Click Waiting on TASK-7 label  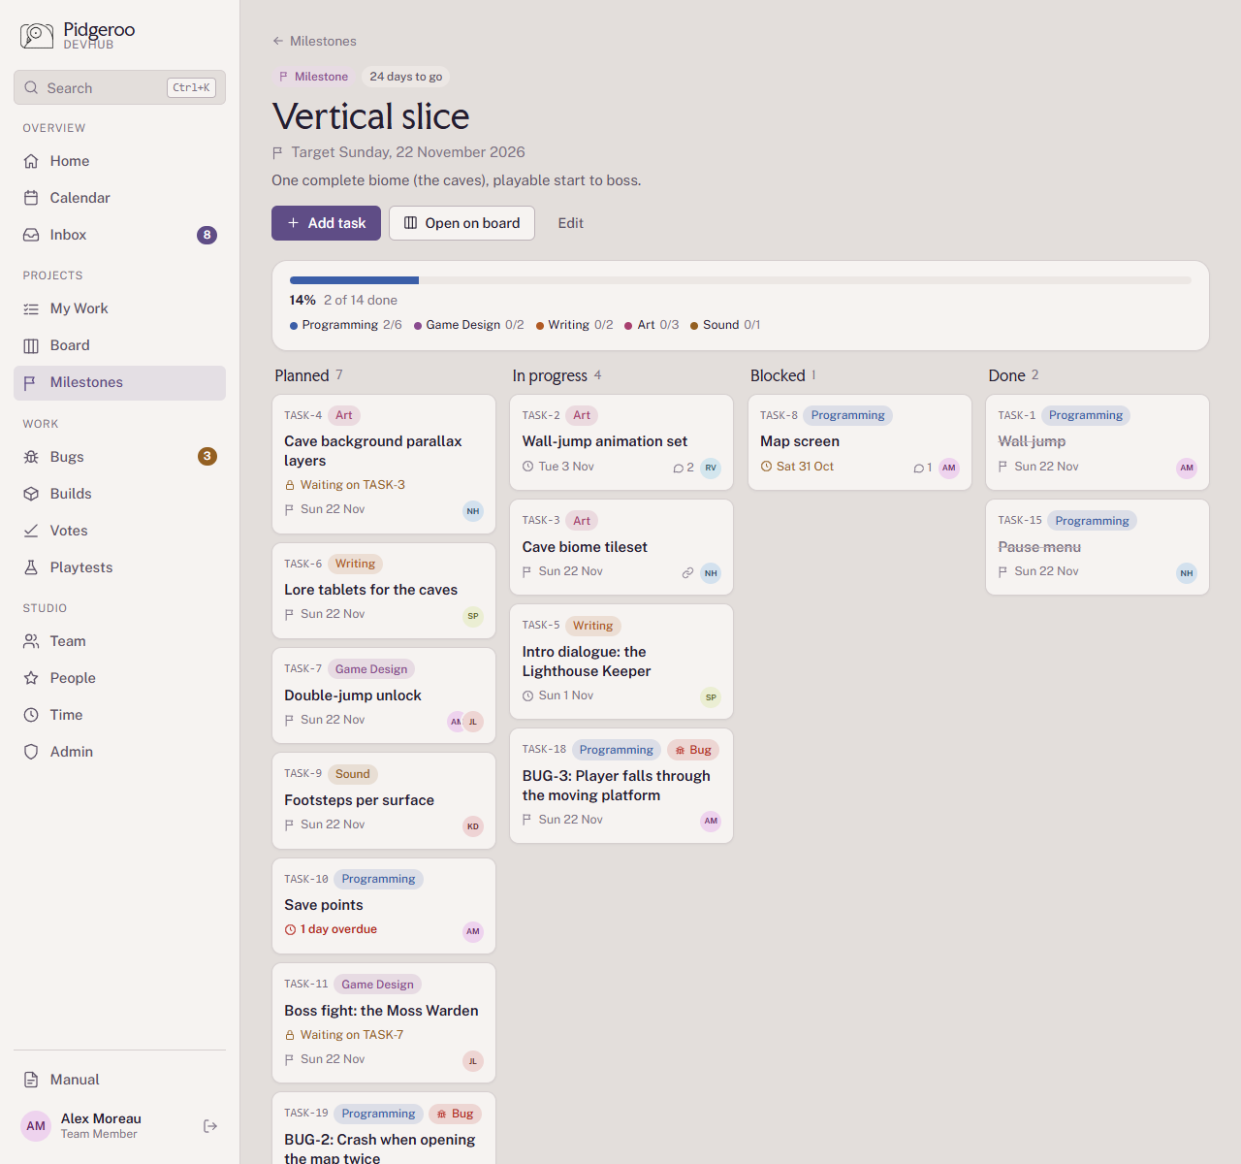pyautogui.click(x=352, y=1035)
